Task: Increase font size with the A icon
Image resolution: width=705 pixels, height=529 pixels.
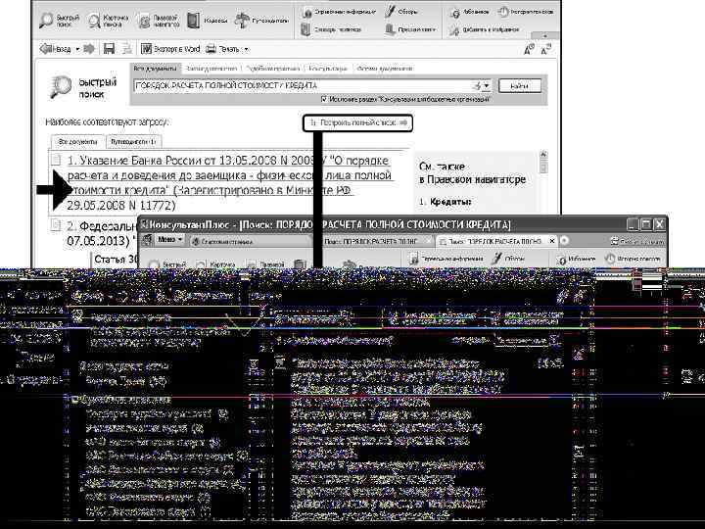Action: (529, 49)
